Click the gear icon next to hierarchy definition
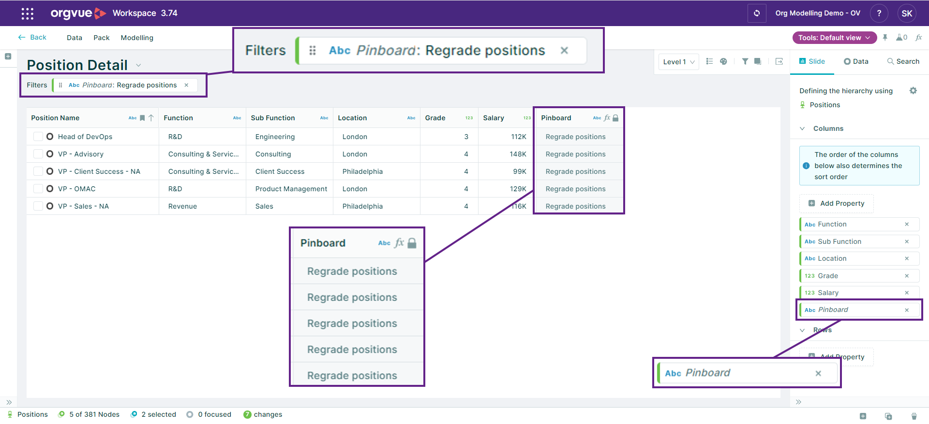The image size is (929, 424). (913, 91)
